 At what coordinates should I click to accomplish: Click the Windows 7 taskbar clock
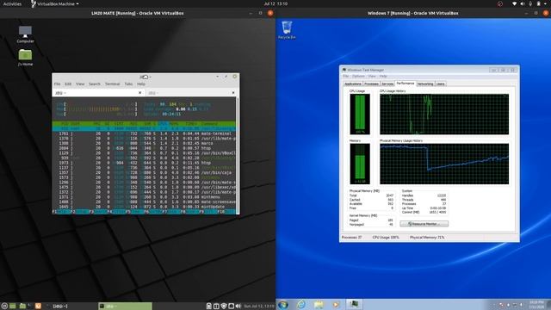pos(536,304)
